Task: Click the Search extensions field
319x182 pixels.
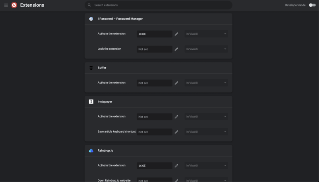Action: coord(159,5)
